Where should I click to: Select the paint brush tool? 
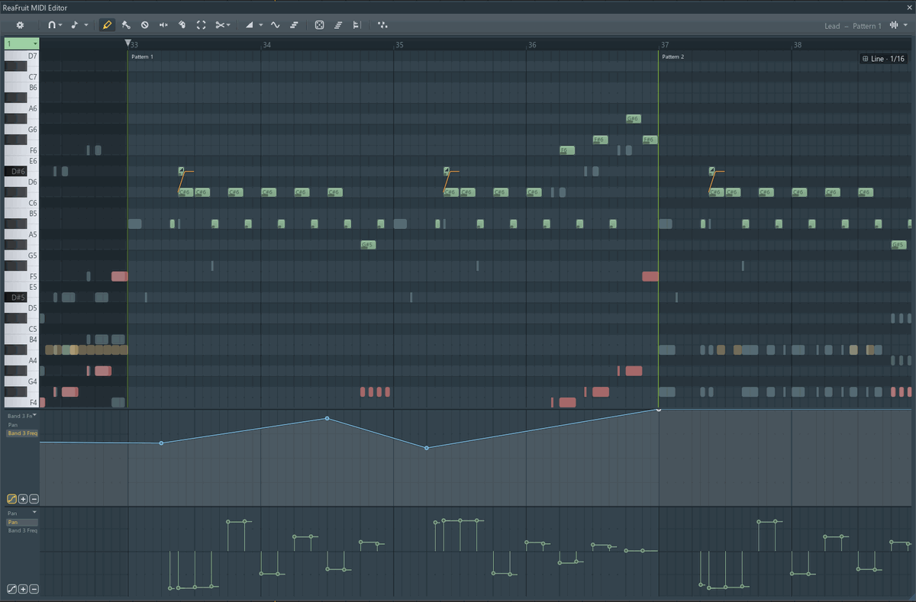tap(126, 25)
